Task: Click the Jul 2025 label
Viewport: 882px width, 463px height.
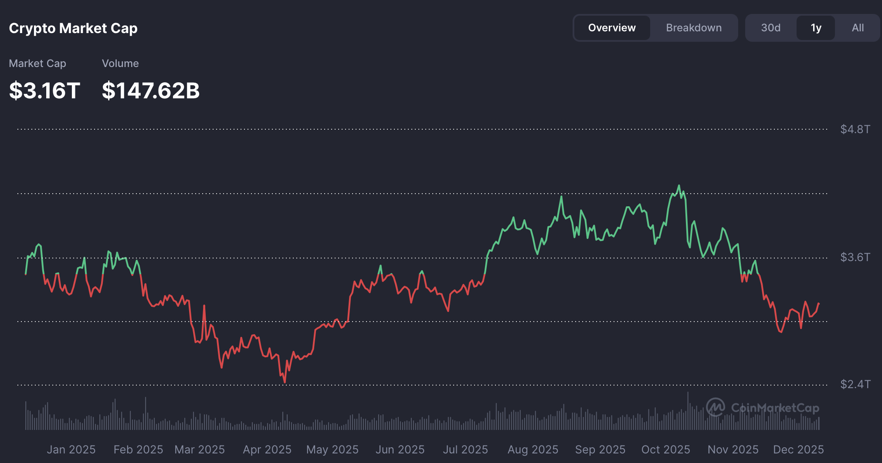Action: coord(465,450)
